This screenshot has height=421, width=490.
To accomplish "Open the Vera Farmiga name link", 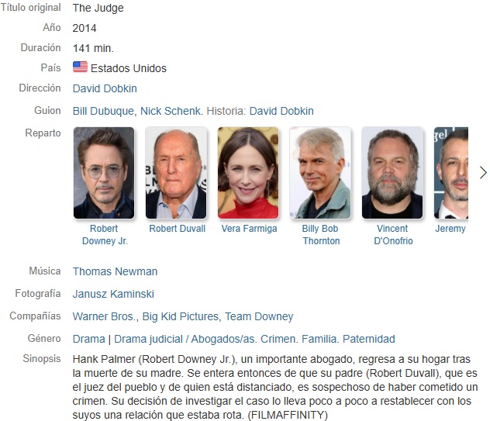I will [249, 229].
